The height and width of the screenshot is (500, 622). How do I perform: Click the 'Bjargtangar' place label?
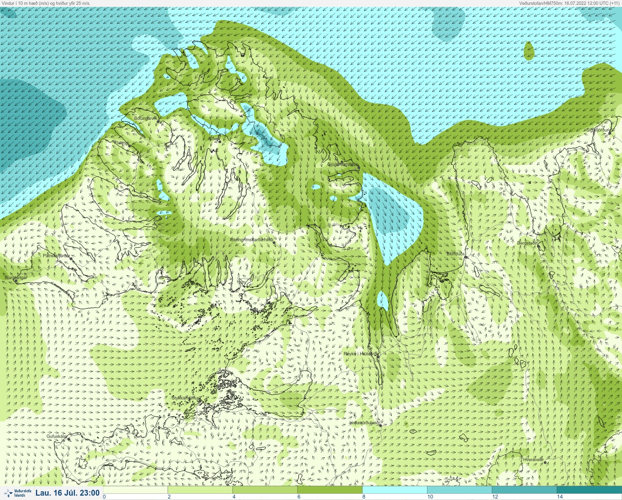click(16, 277)
